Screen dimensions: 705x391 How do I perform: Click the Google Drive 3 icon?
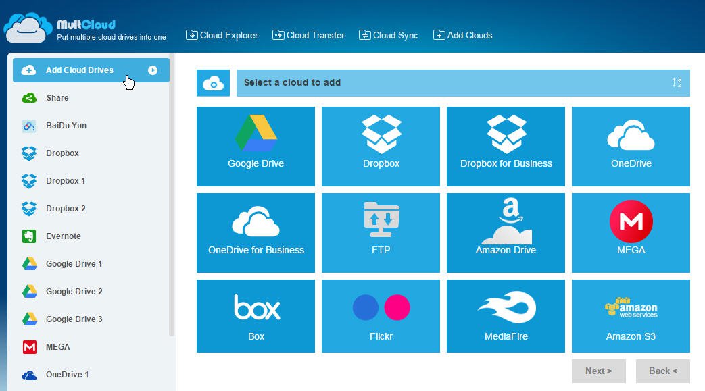tap(30, 319)
